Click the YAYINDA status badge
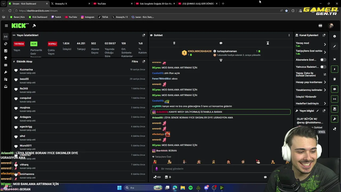 point(19,44)
